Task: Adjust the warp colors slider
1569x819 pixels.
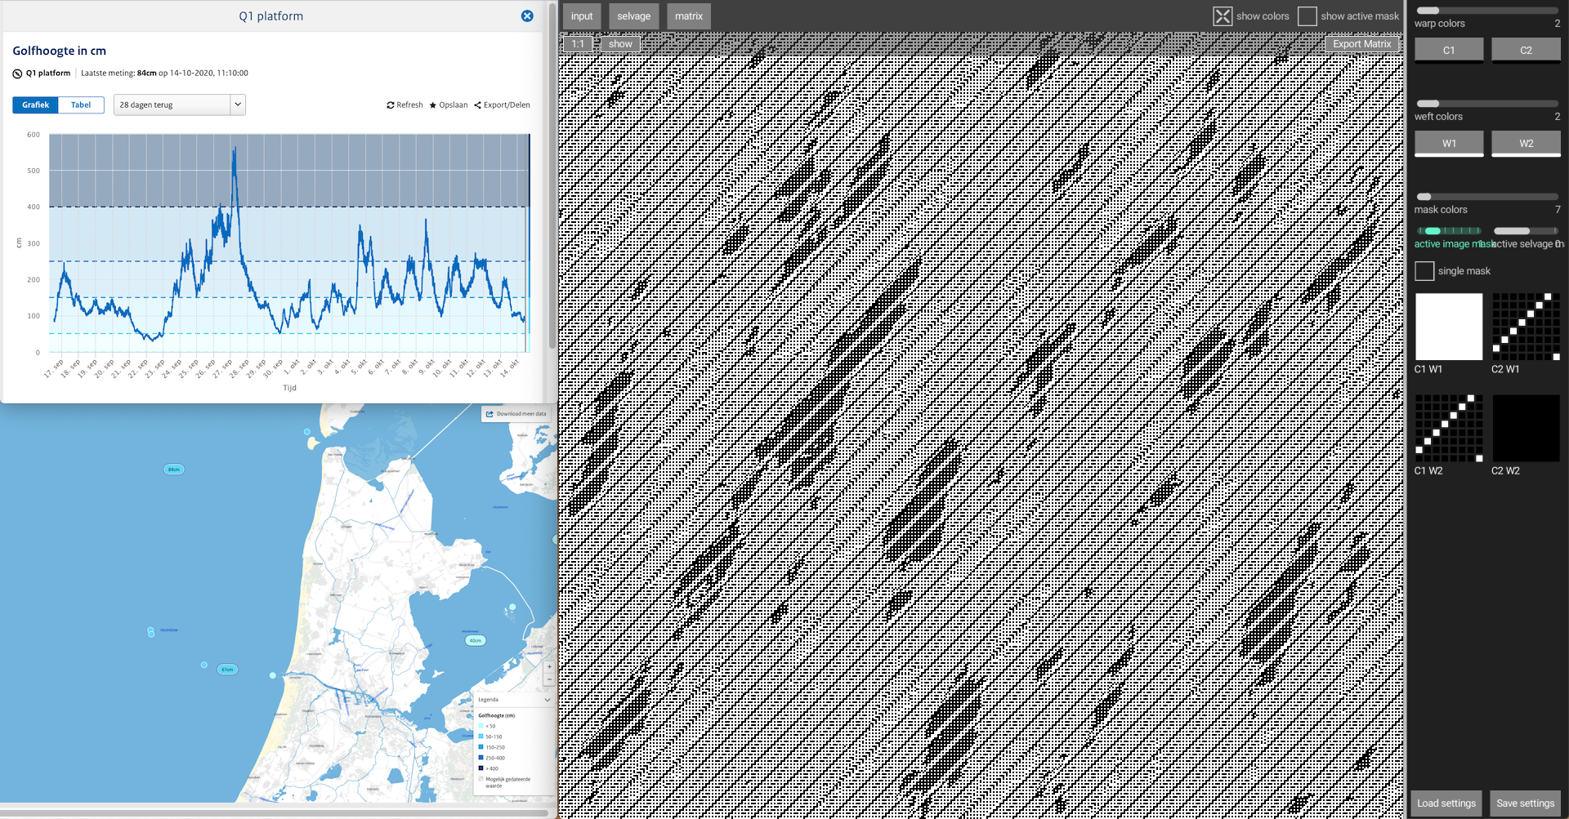Action: click(1487, 11)
